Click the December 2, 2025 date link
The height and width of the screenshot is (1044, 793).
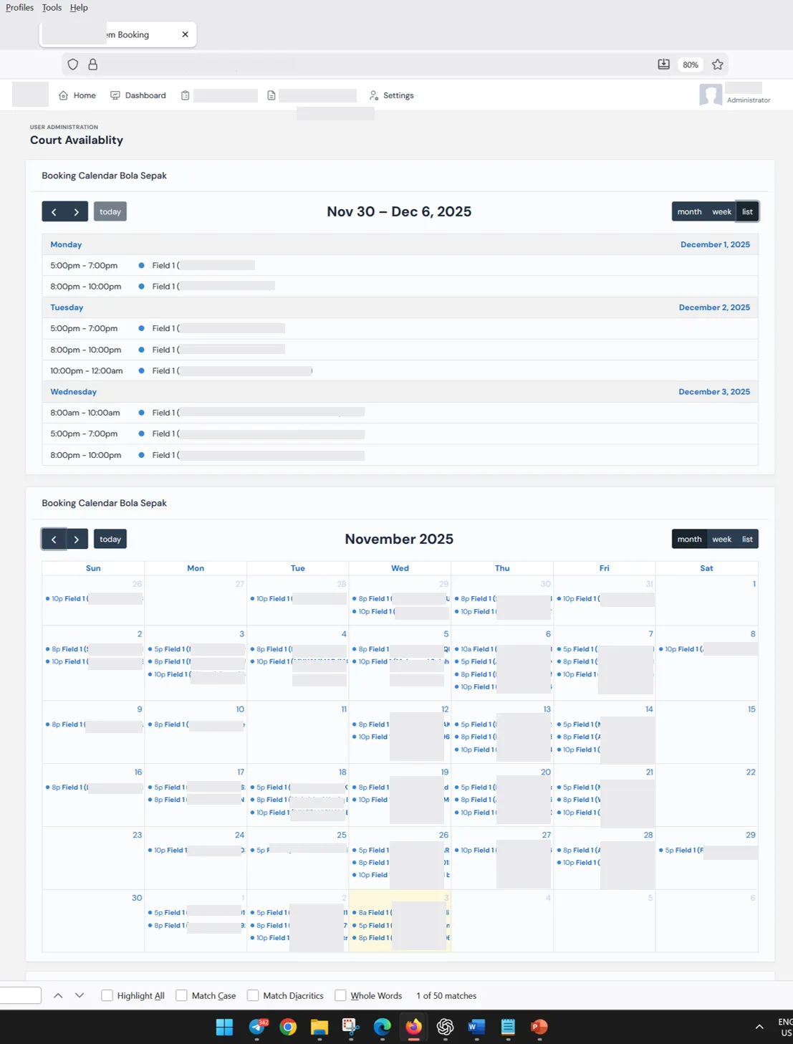pyautogui.click(x=714, y=307)
